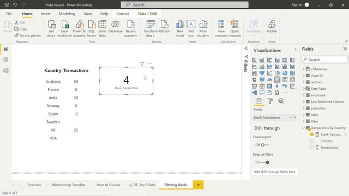Click the Publish icon

click(x=272, y=24)
